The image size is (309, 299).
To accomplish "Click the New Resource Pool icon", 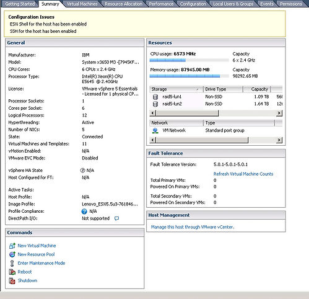I will coord(12,254).
